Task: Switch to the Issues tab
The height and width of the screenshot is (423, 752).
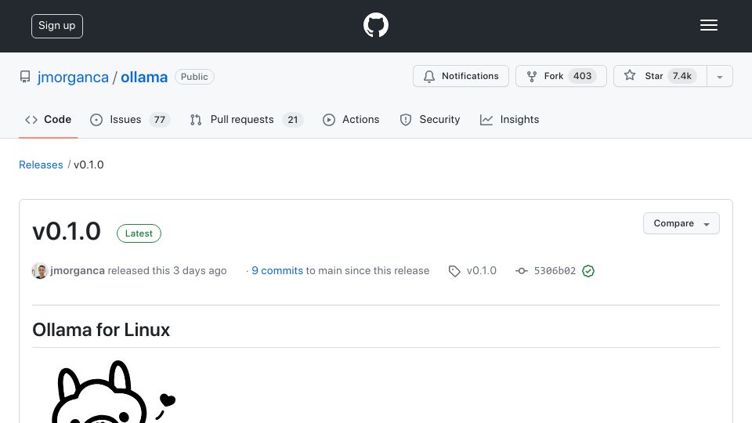Action: click(130, 119)
